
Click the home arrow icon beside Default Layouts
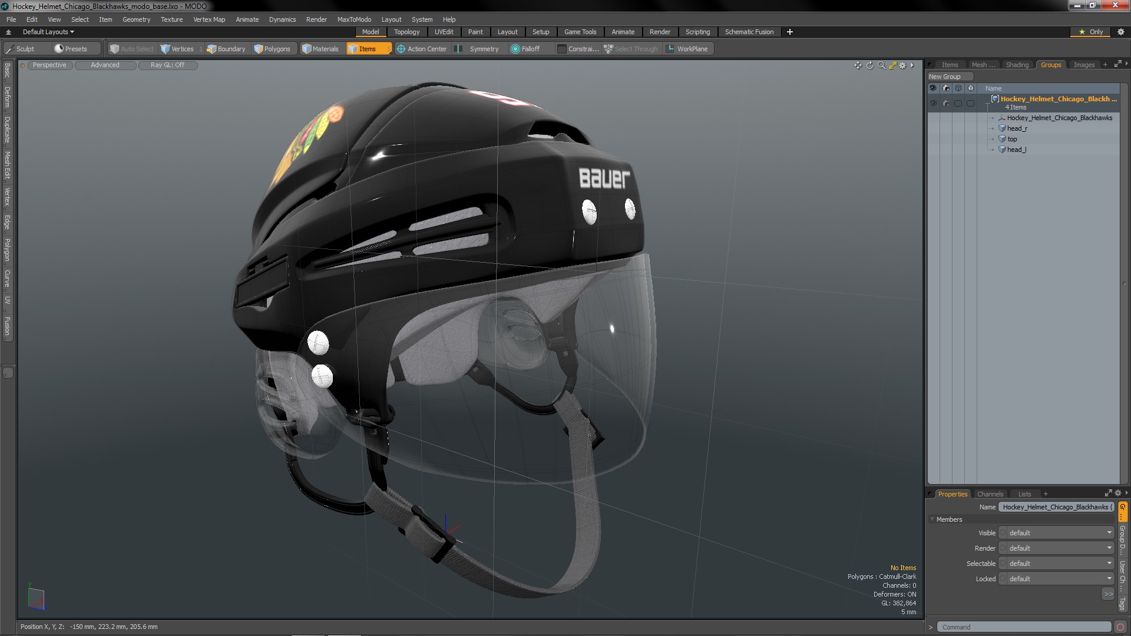tap(8, 32)
